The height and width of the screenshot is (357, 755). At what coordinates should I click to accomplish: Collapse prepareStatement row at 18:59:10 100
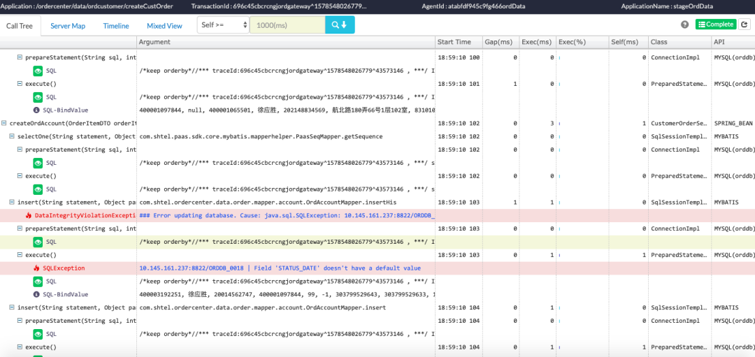click(20, 57)
